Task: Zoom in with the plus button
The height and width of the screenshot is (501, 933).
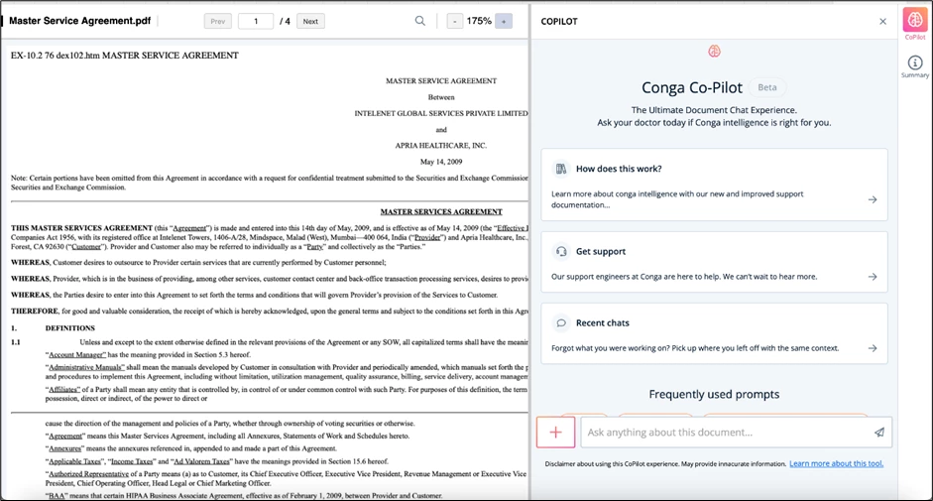Action: [504, 22]
